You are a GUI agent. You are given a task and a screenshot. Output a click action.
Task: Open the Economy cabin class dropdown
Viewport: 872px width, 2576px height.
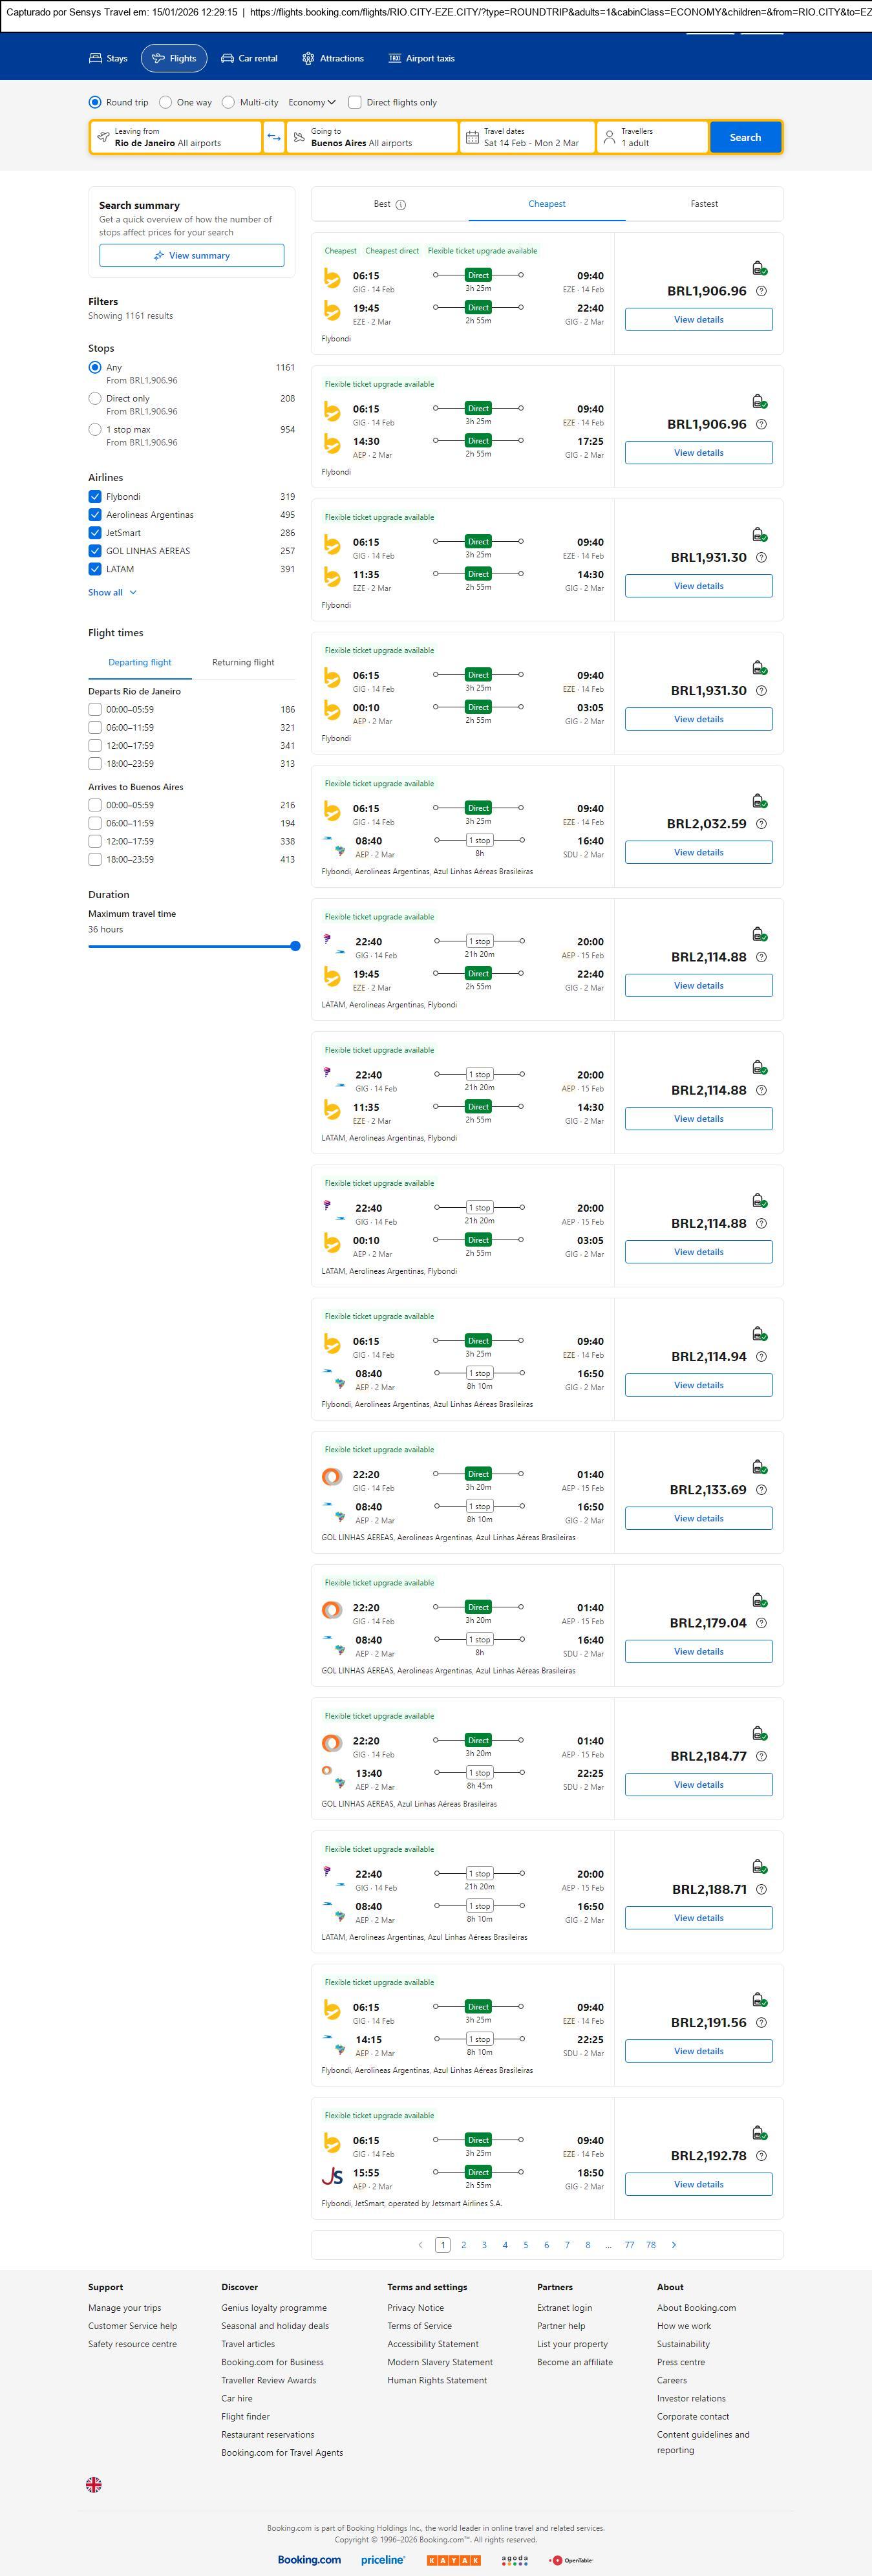[x=312, y=102]
